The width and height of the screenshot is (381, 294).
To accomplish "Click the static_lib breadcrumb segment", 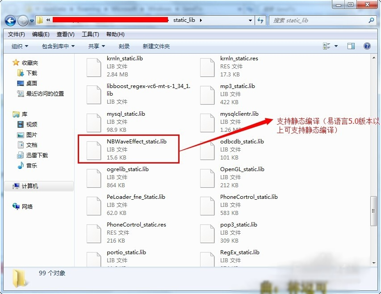I will point(184,20).
